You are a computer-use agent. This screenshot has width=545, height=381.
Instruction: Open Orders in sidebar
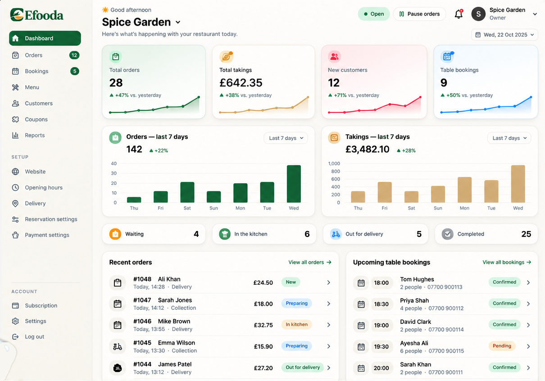[x=45, y=55]
